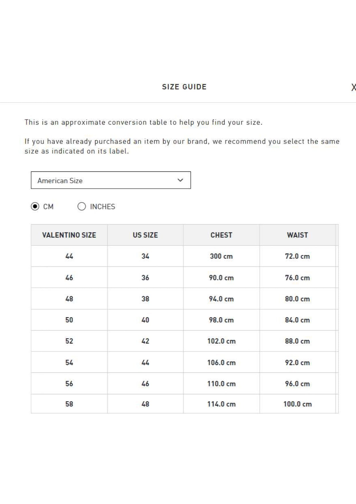Click the CHEST column header
The width and height of the screenshot is (356, 504).
click(221, 235)
